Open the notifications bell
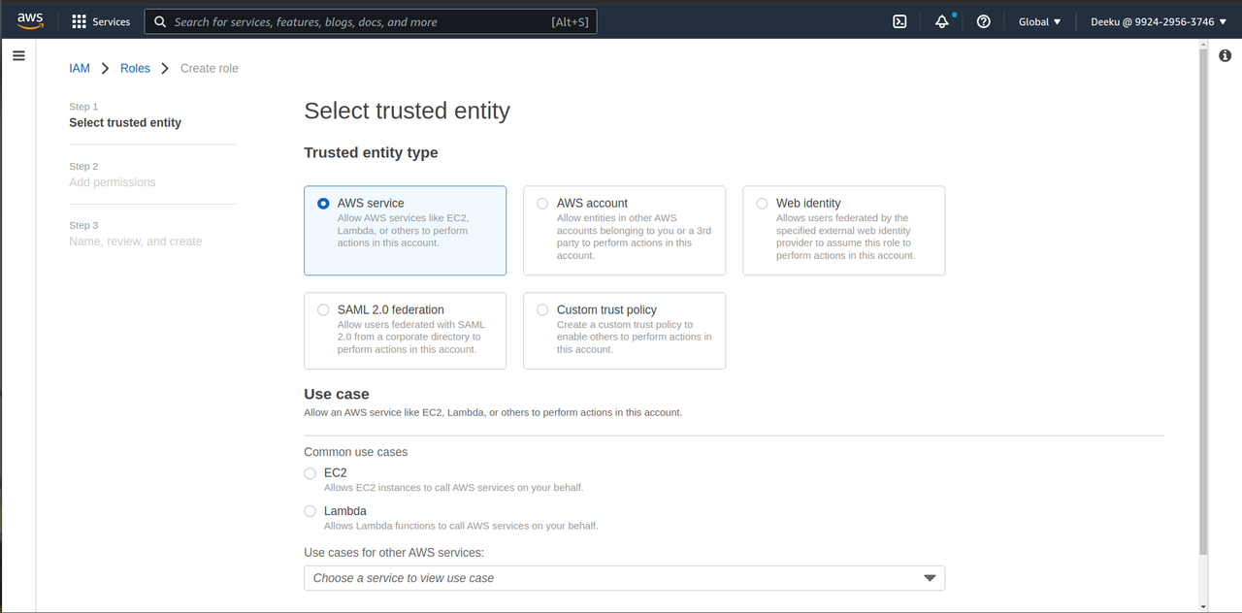The width and height of the screenshot is (1242, 613). [x=941, y=21]
